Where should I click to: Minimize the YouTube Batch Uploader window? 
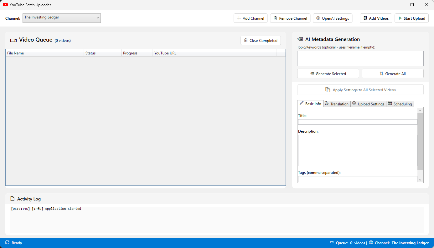398,5
